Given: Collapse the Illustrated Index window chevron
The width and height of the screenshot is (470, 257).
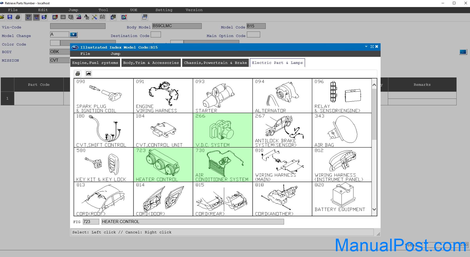Looking at the screenshot, I should [366, 47].
